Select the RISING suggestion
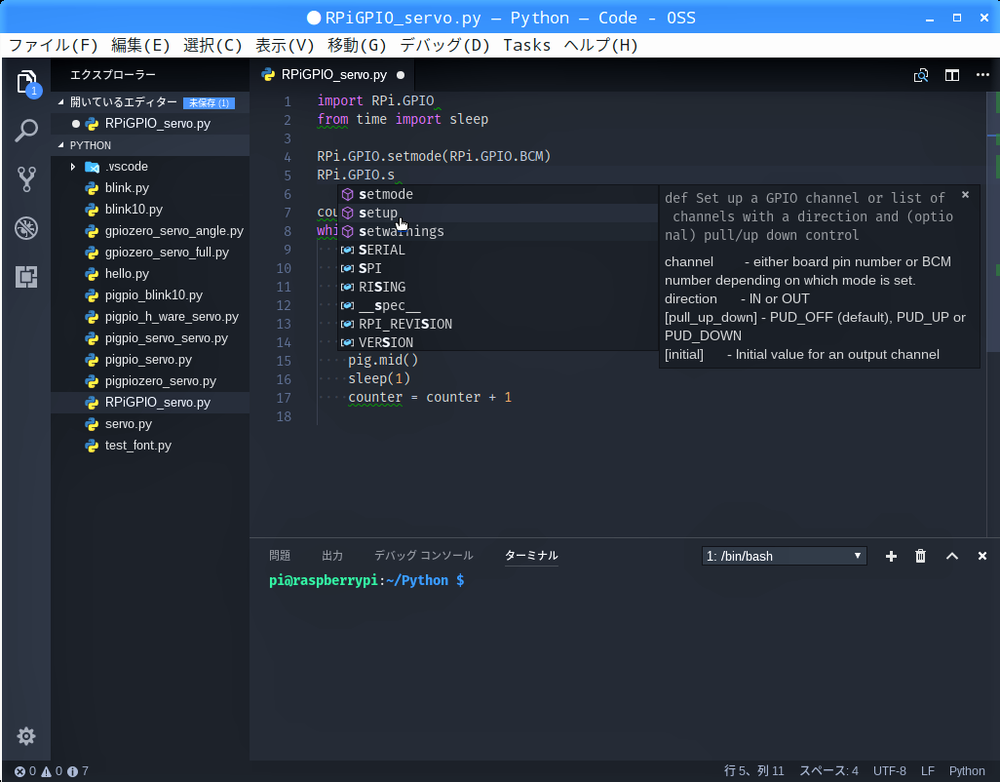The width and height of the screenshot is (1000, 782). coord(497,287)
